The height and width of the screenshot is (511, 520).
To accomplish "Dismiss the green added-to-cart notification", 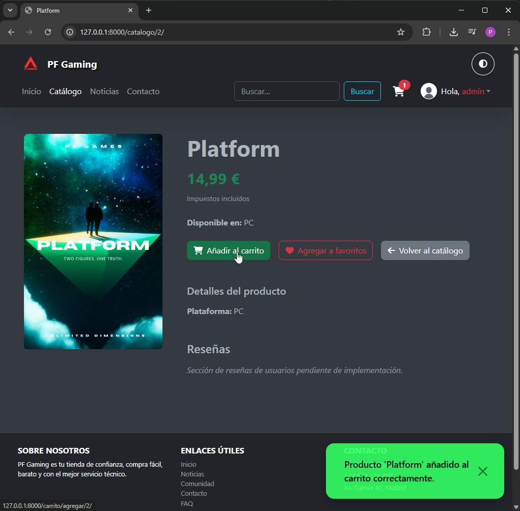I will pos(482,471).
